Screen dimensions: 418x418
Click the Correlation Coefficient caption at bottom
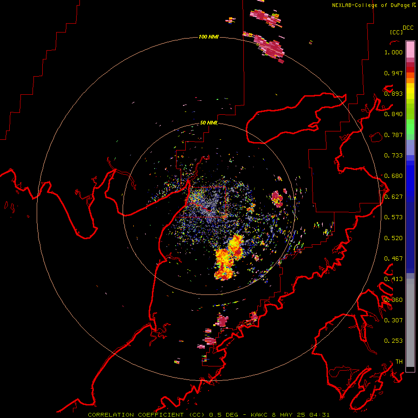pyautogui.click(x=209, y=415)
